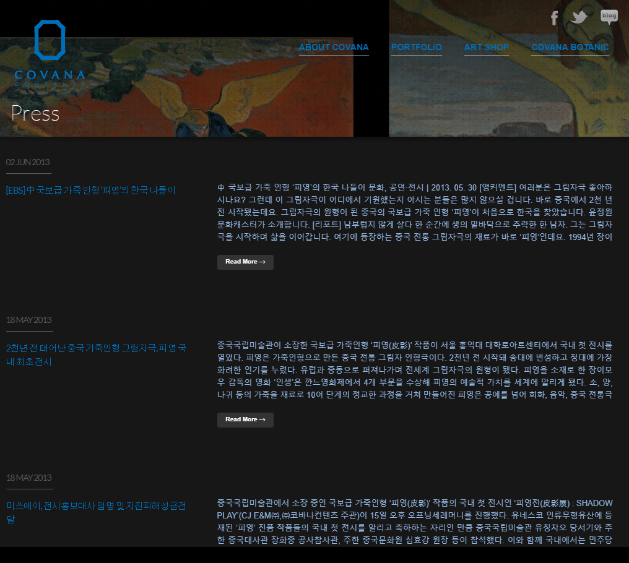
Task: Open the Twitter bird icon
Action: click(579, 17)
